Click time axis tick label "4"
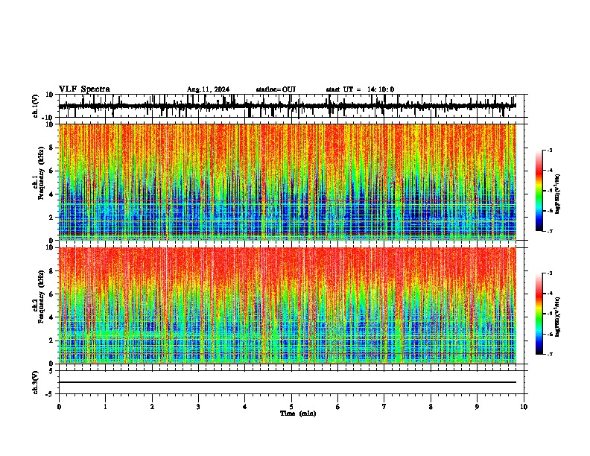The width and height of the screenshot is (590, 456). [245, 407]
